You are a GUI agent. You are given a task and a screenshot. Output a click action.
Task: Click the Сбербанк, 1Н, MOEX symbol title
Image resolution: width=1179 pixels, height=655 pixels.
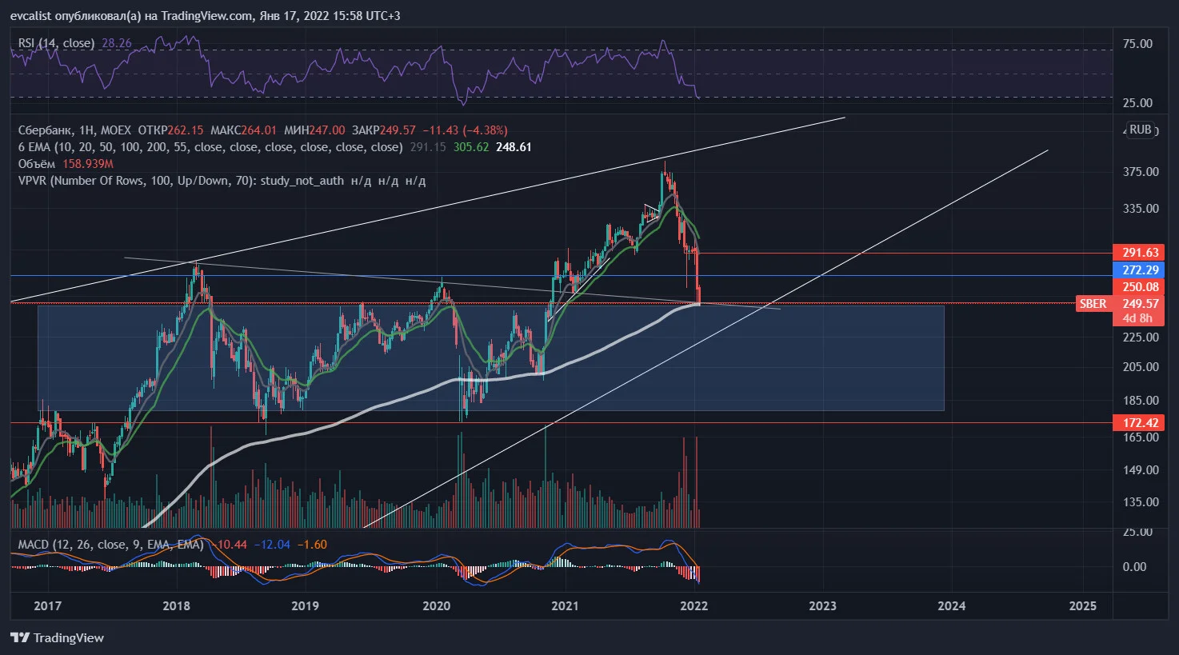[75, 130]
